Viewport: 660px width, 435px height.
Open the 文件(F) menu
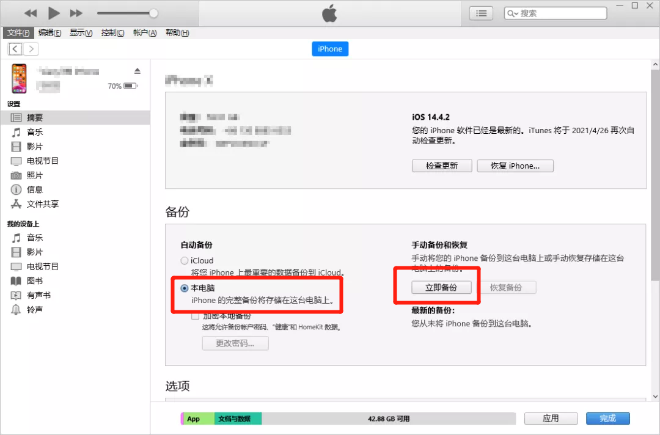[x=18, y=33]
